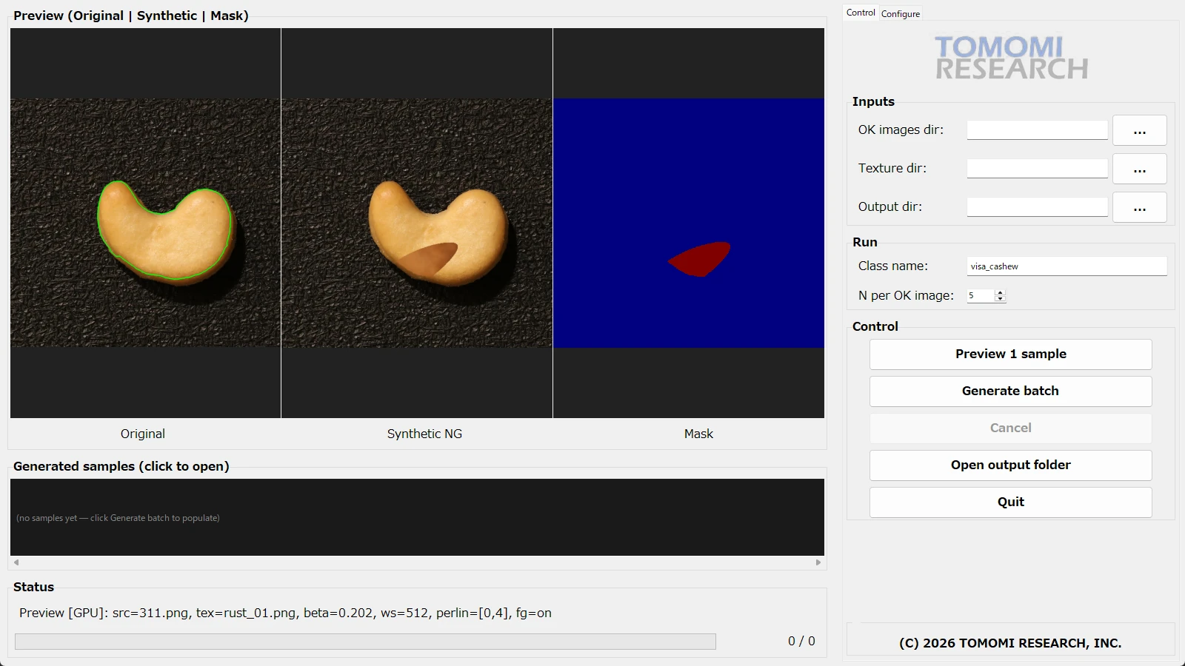
Task: Click the N per OK image number field
Action: click(x=981, y=295)
